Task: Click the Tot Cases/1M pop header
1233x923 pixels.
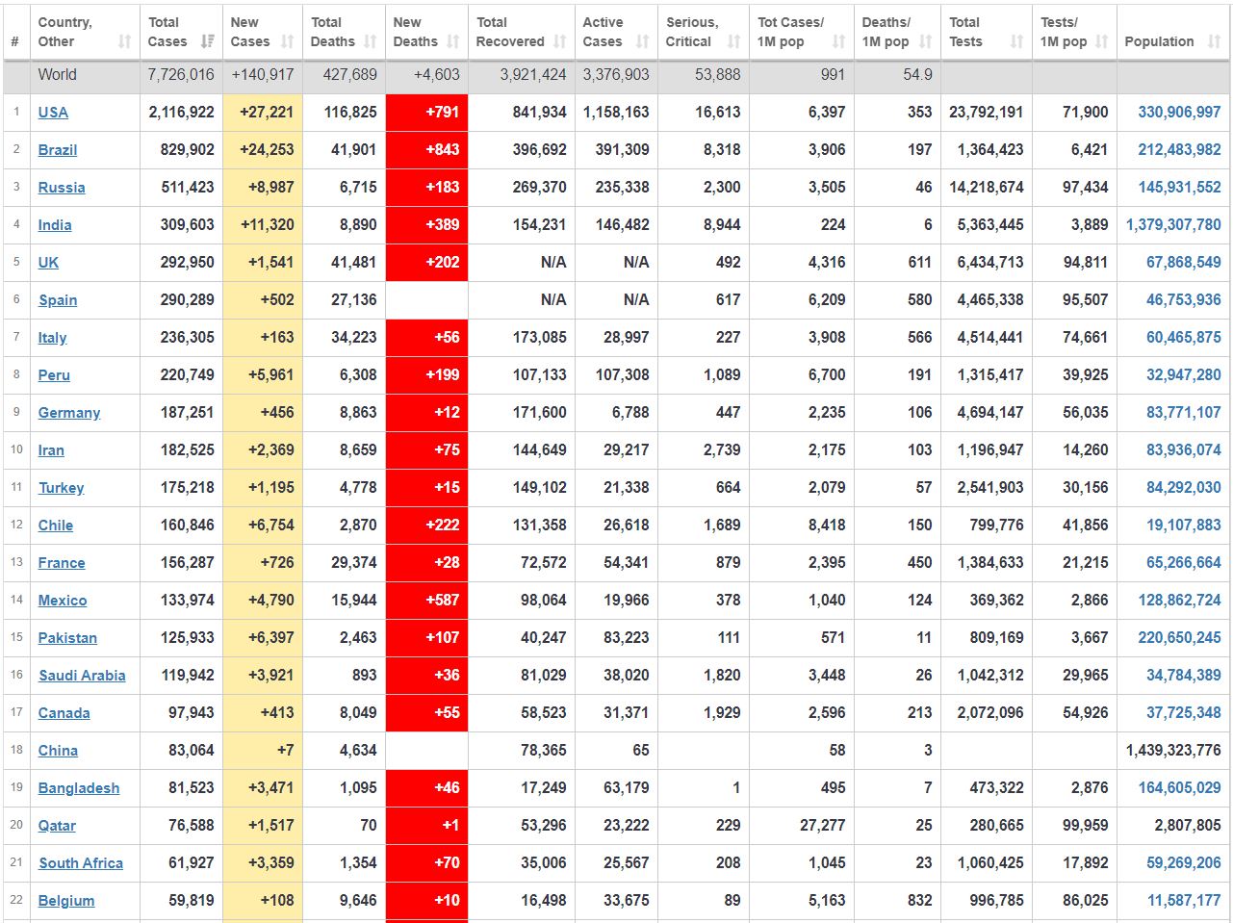Action: (x=791, y=32)
